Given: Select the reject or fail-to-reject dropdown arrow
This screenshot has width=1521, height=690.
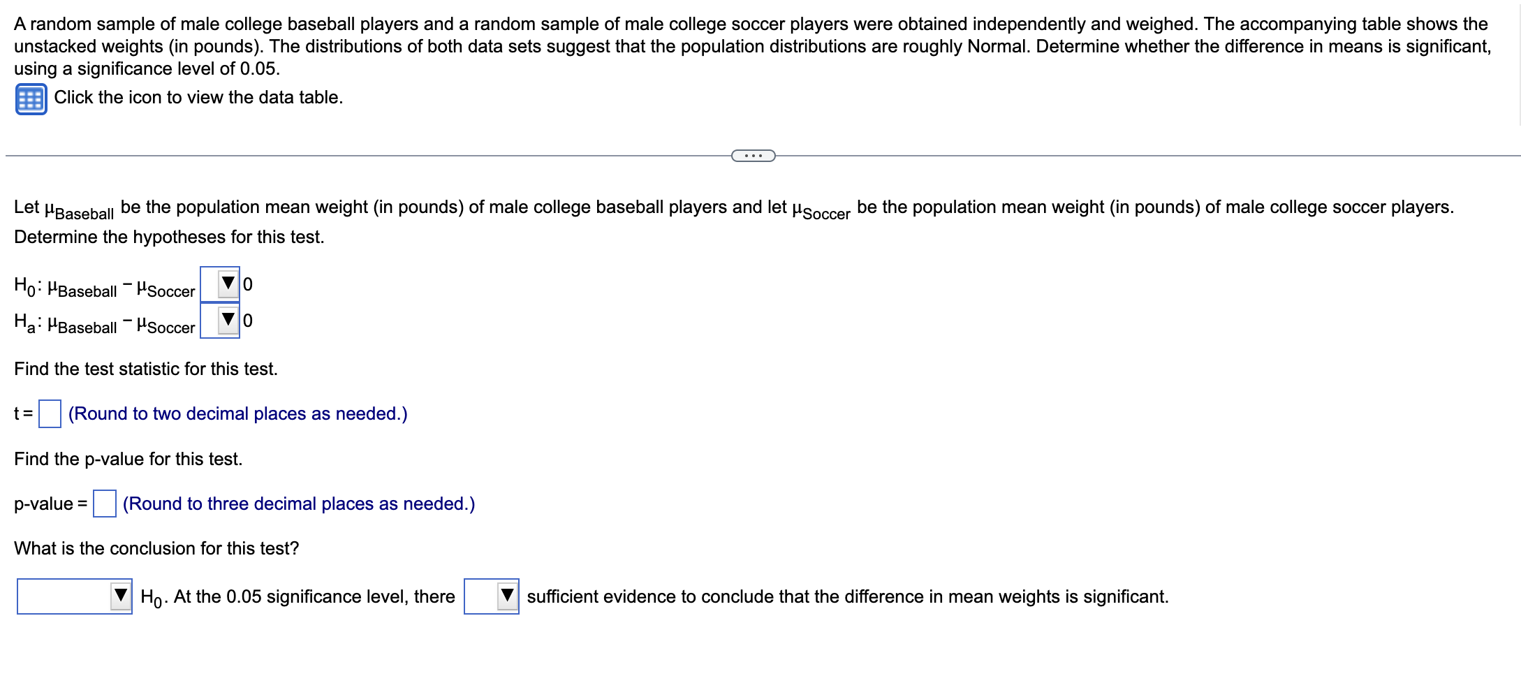Looking at the screenshot, I should (119, 596).
